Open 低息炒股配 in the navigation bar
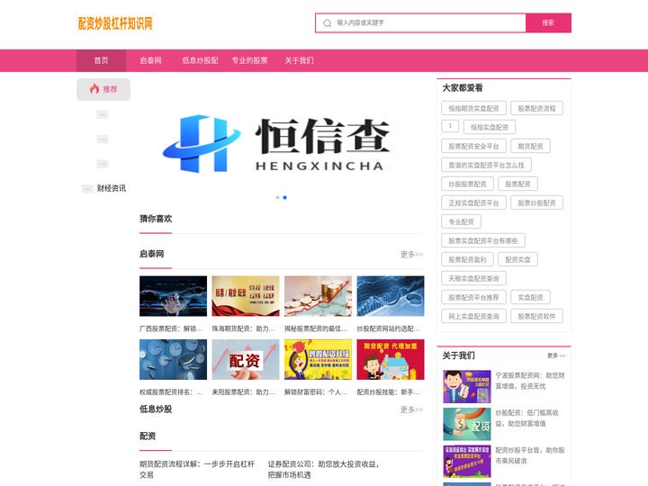This screenshot has height=486, width=648. click(x=200, y=60)
